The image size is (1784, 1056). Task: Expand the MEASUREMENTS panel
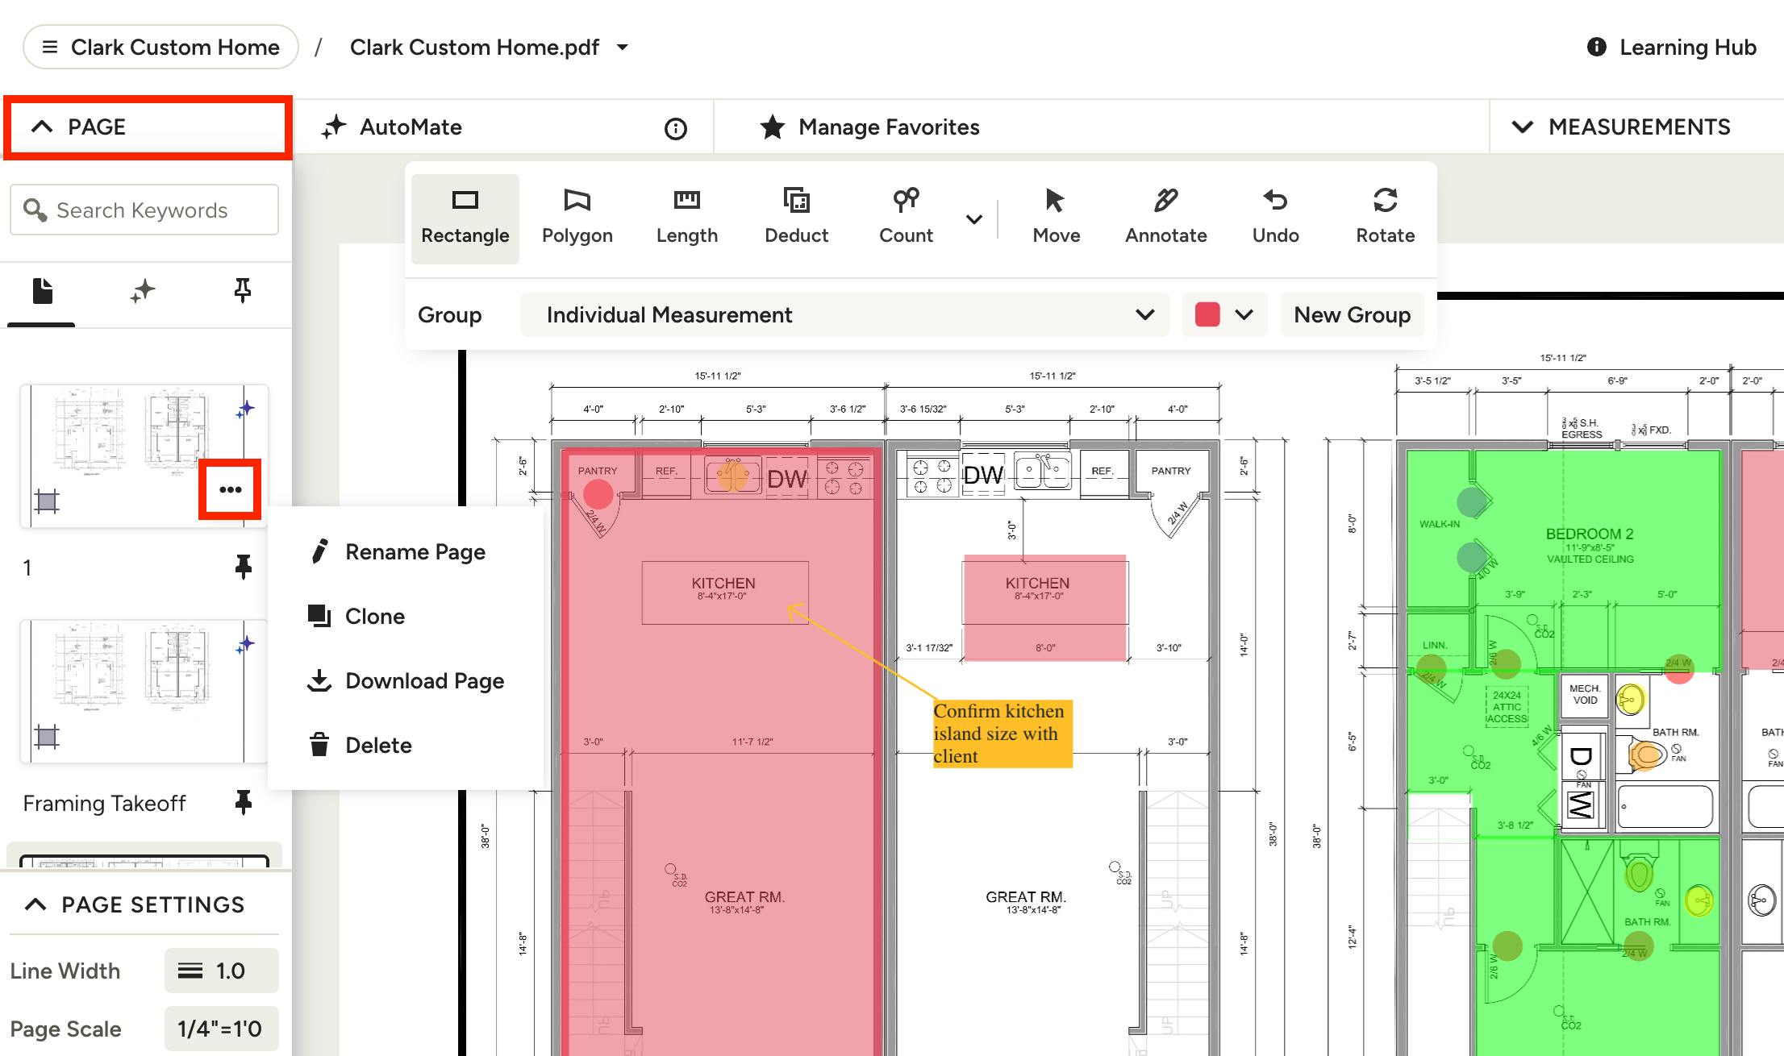coord(1624,127)
